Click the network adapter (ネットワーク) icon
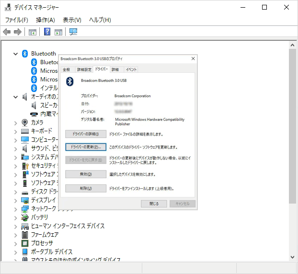The image size is (298, 274). point(25,209)
